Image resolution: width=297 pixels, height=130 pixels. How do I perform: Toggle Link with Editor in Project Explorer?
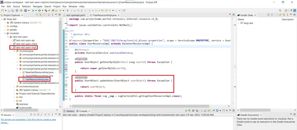tap(41, 15)
